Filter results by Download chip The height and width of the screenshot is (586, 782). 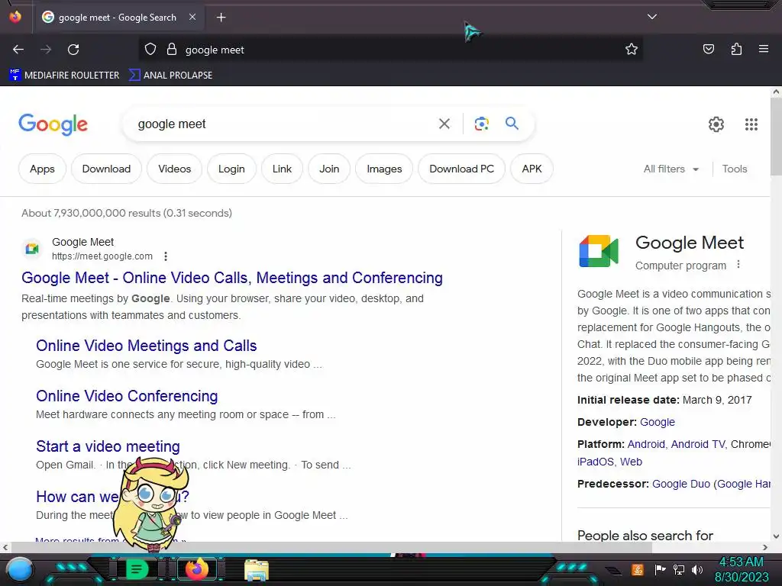106,169
